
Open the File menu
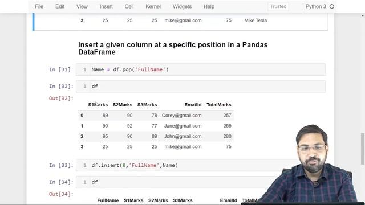(x=39, y=6)
